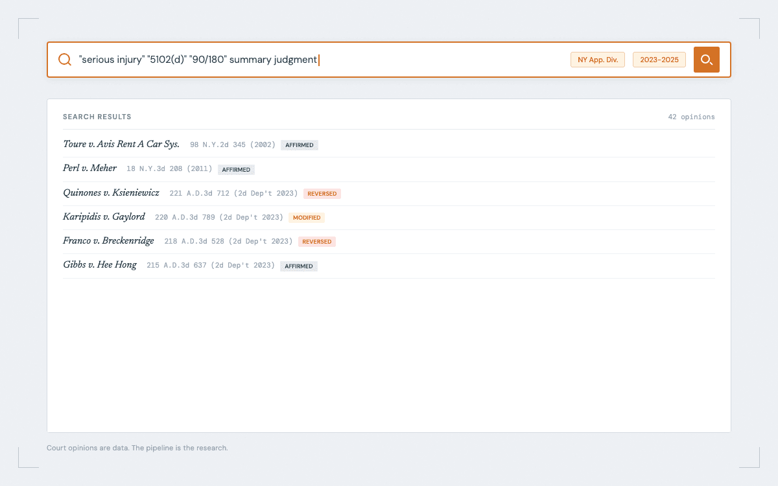
Task: Expand the Quinones v. Ksieniewicz result entry
Action: (111, 192)
